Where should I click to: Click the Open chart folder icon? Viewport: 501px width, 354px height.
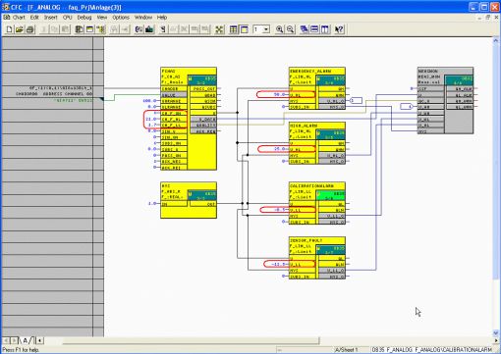(x=20, y=29)
